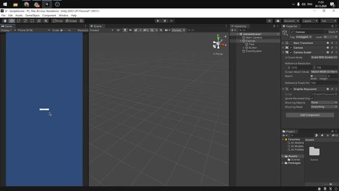Viewport: 339px width, 191px height.
Task: Toggle the Canvas Scaler enabled checkbox
Action: point(291,53)
